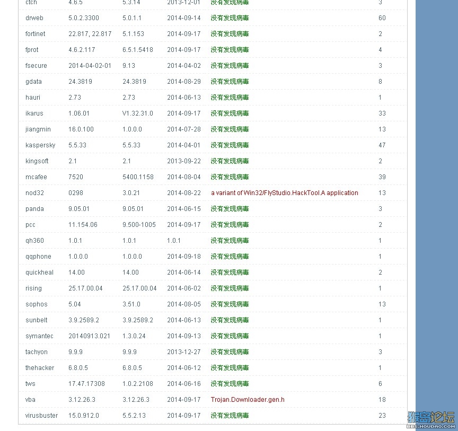This screenshot has width=458, height=431.
Task: Click qh360 in the engine list
Action: (x=34, y=241)
